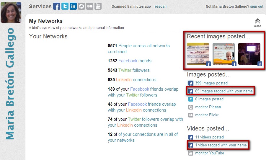
Task: Click the YouTube service icon
Action: 98,6
